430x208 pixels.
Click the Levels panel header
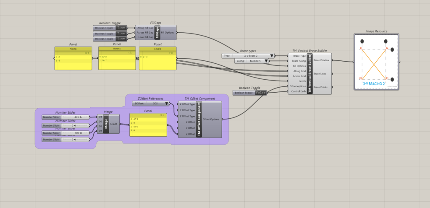click(x=157, y=49)
